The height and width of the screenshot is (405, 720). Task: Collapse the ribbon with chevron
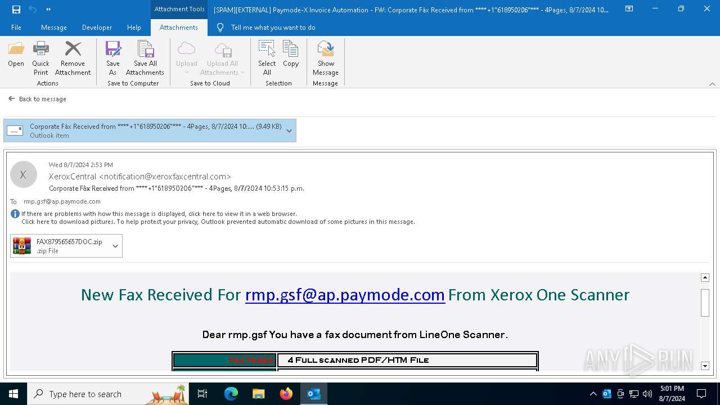(x=712, y=84)
